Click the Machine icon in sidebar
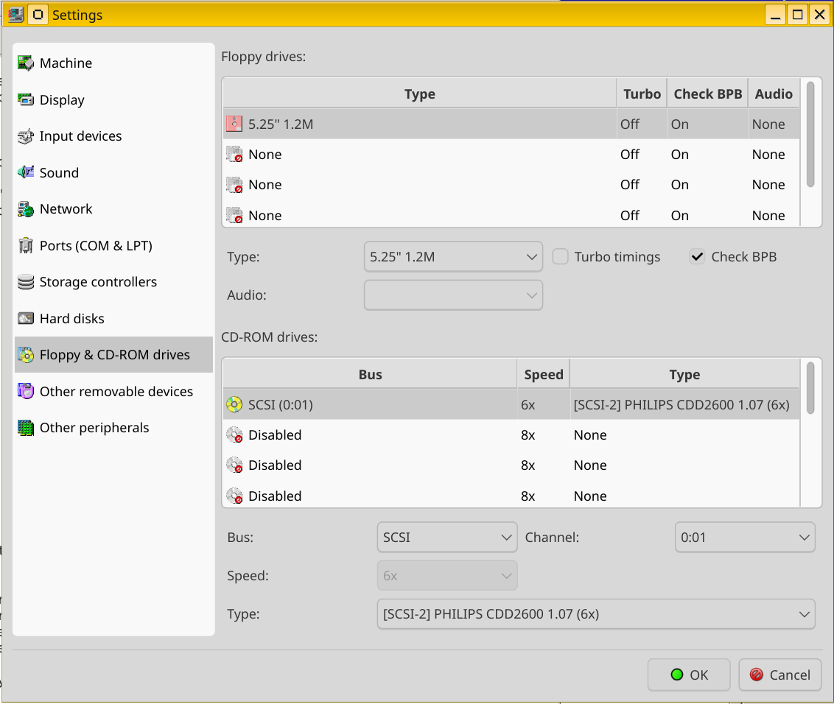The image size is (834, 704). tap(26, 63)
